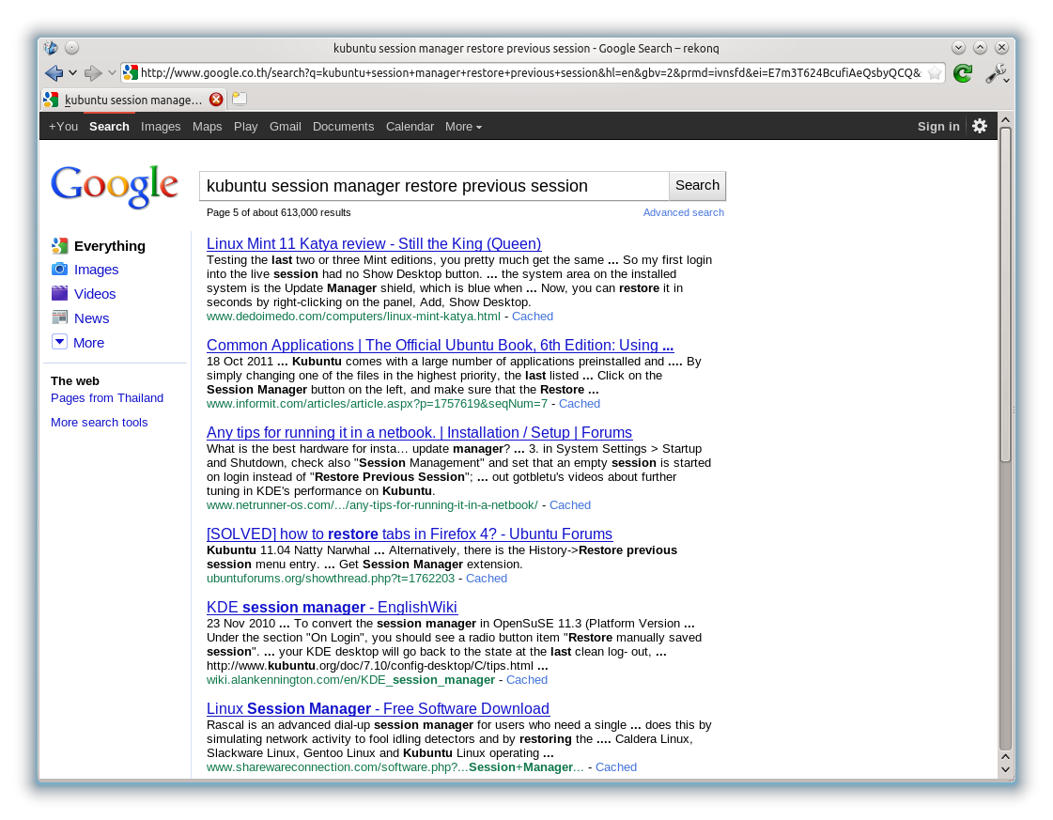Click the address bar URL field
This screenshot has height=820, width=1053.
pyautogui.click(x=531, y=73)
